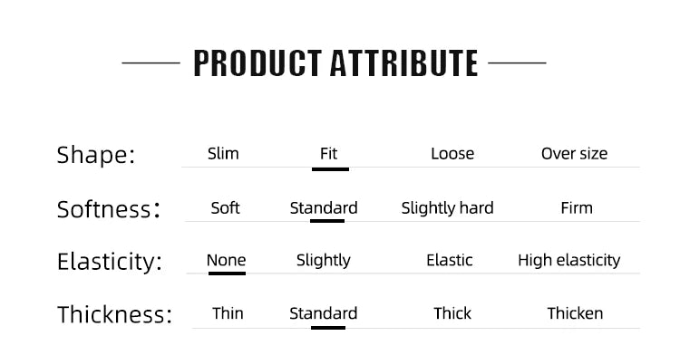The height and width of the screenshot is (355, 680).
Task: Pick the Elastic option
Action: (x=450, y=260)
